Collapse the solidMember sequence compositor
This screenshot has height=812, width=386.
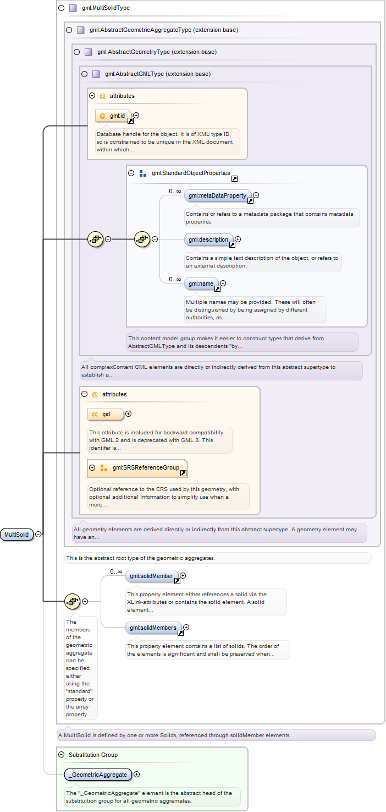click(85, 602)
